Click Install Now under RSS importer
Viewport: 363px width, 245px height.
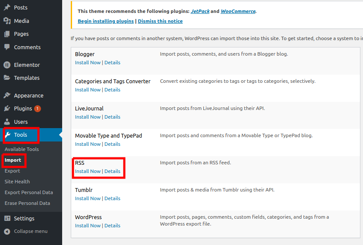(x=88, y=172)
